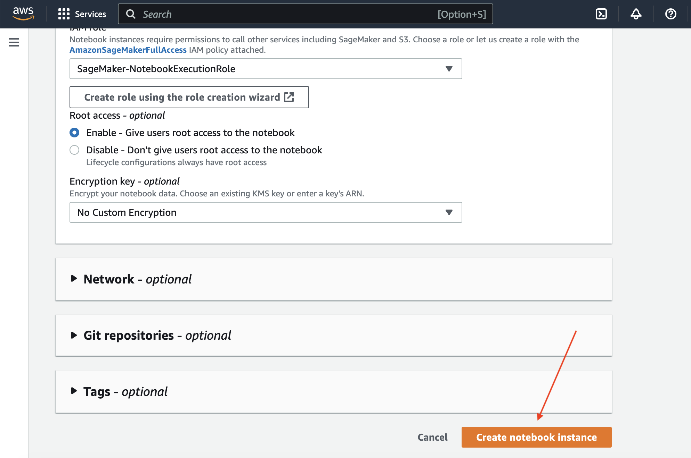Open the help question mark icon

pyautogui.click(x=670, y=14)
